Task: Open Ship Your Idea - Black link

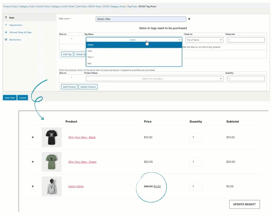Action: pos(82,137)
